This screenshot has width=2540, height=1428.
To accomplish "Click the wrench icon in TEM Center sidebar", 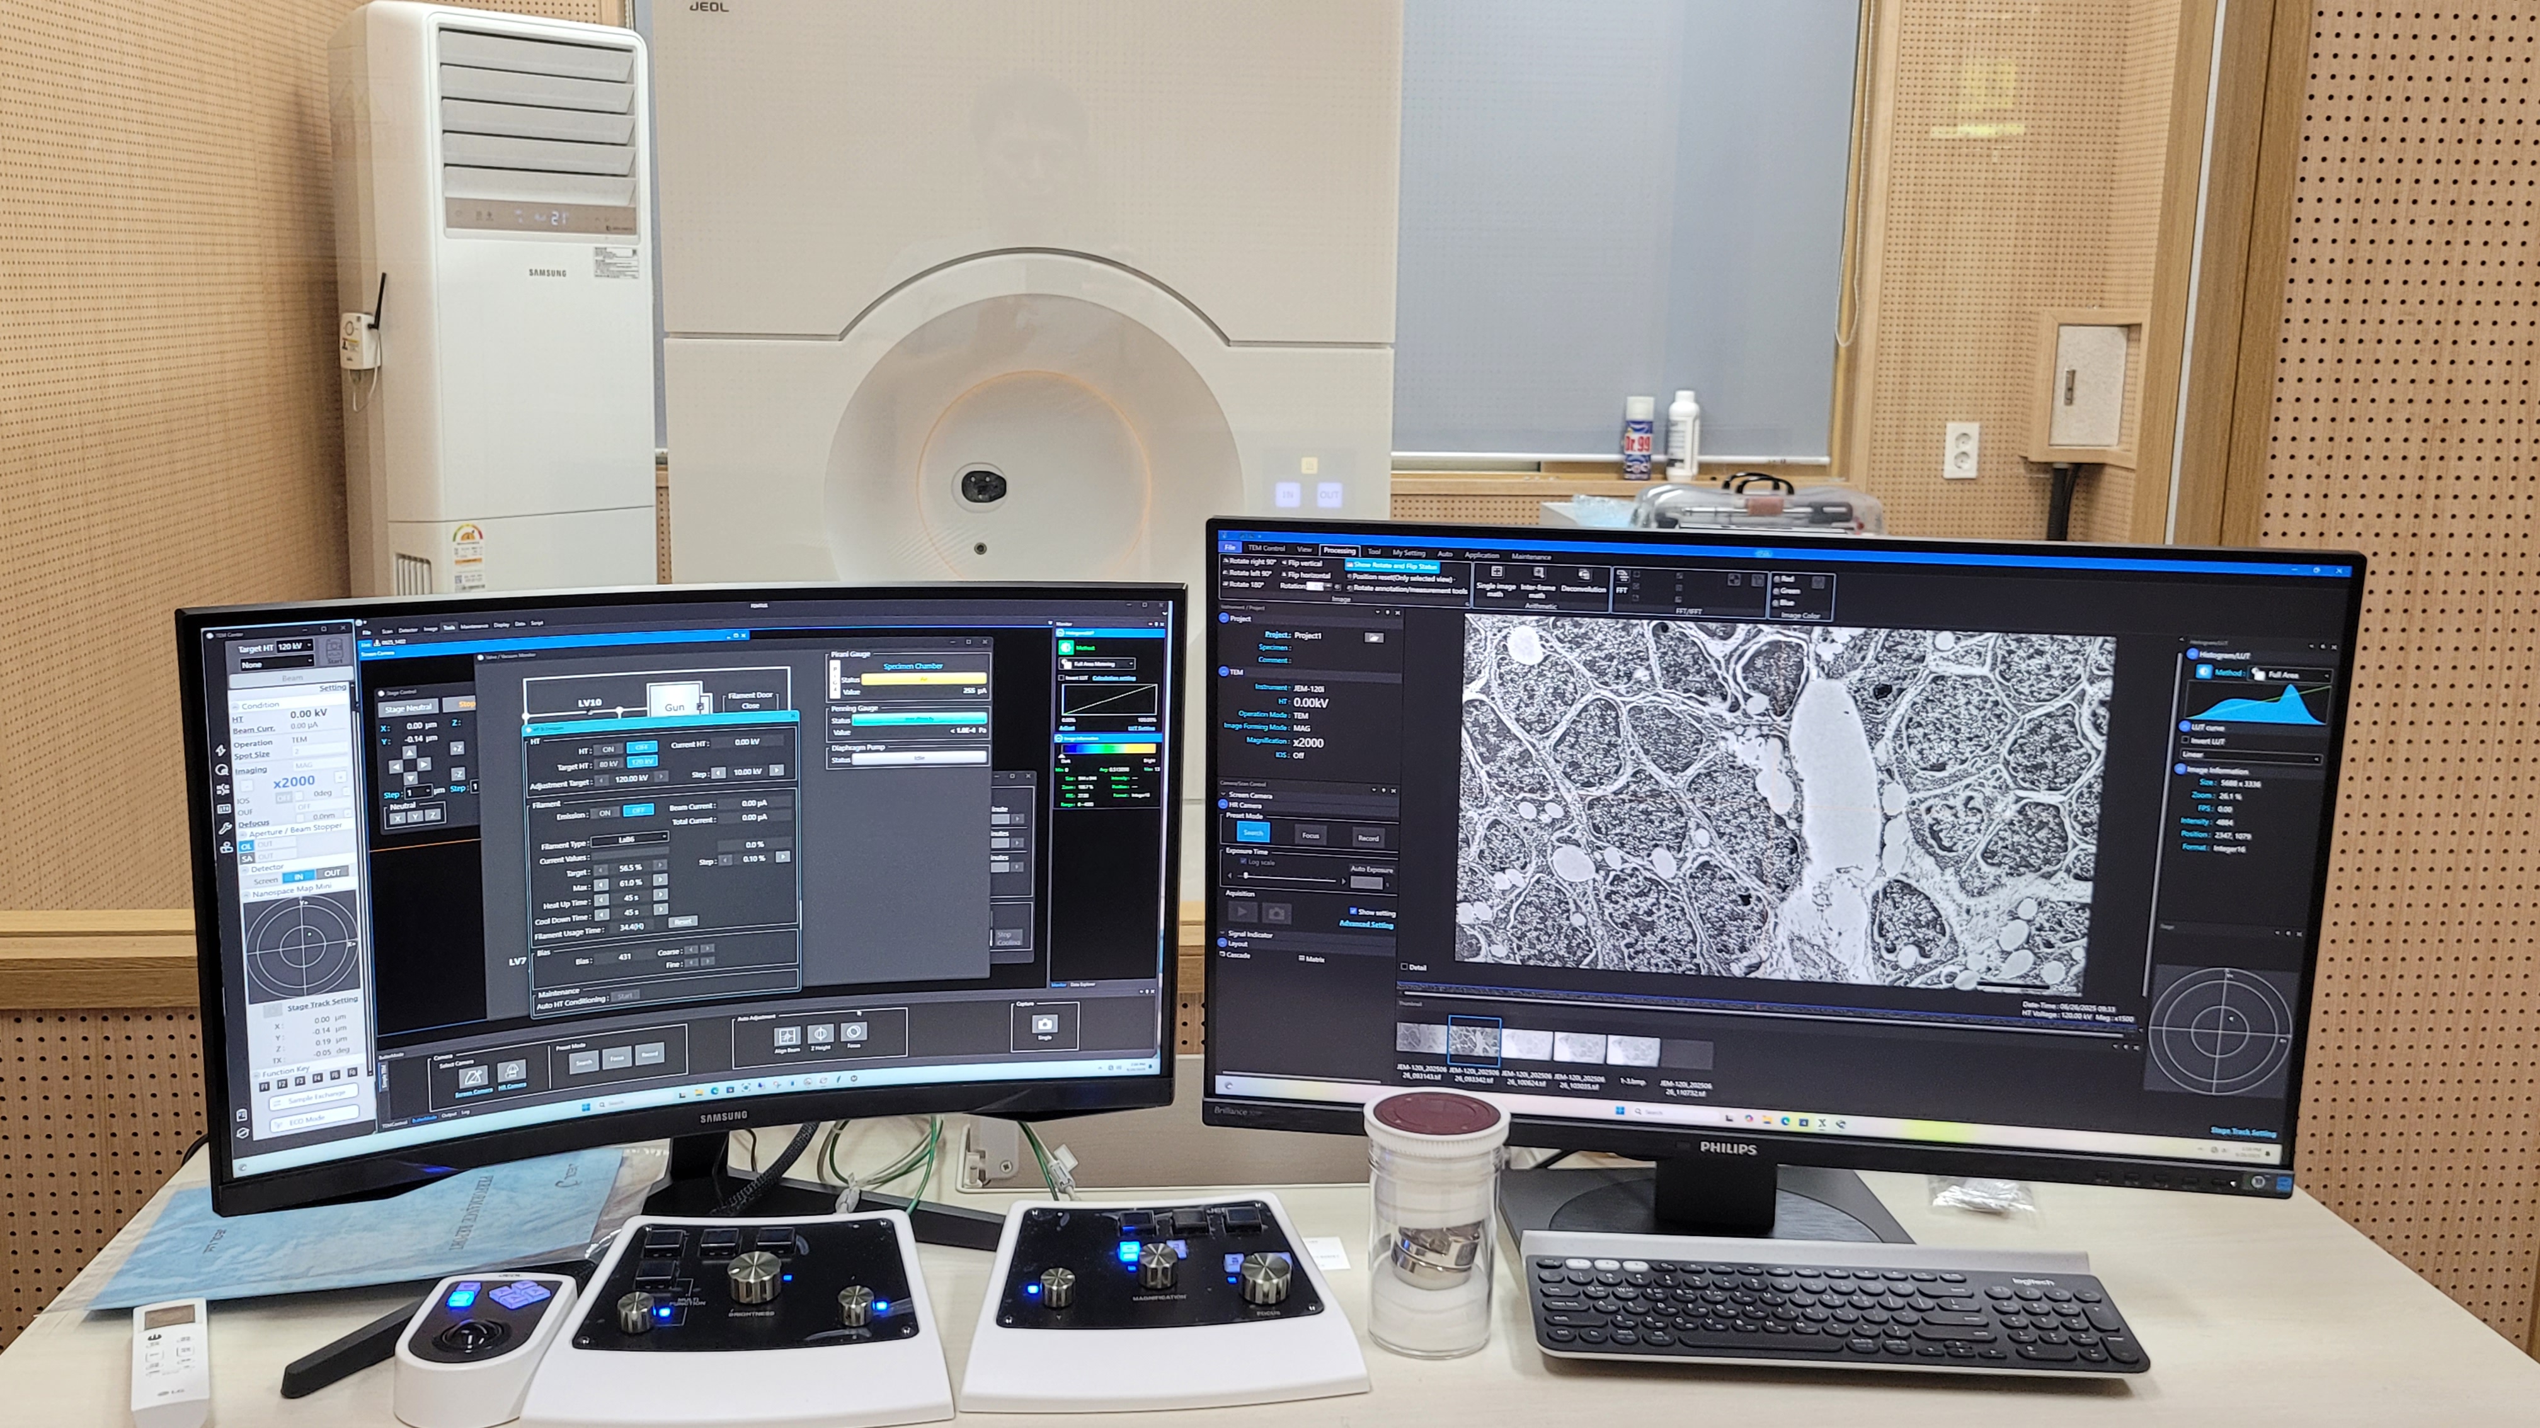I will click(225, 828).
